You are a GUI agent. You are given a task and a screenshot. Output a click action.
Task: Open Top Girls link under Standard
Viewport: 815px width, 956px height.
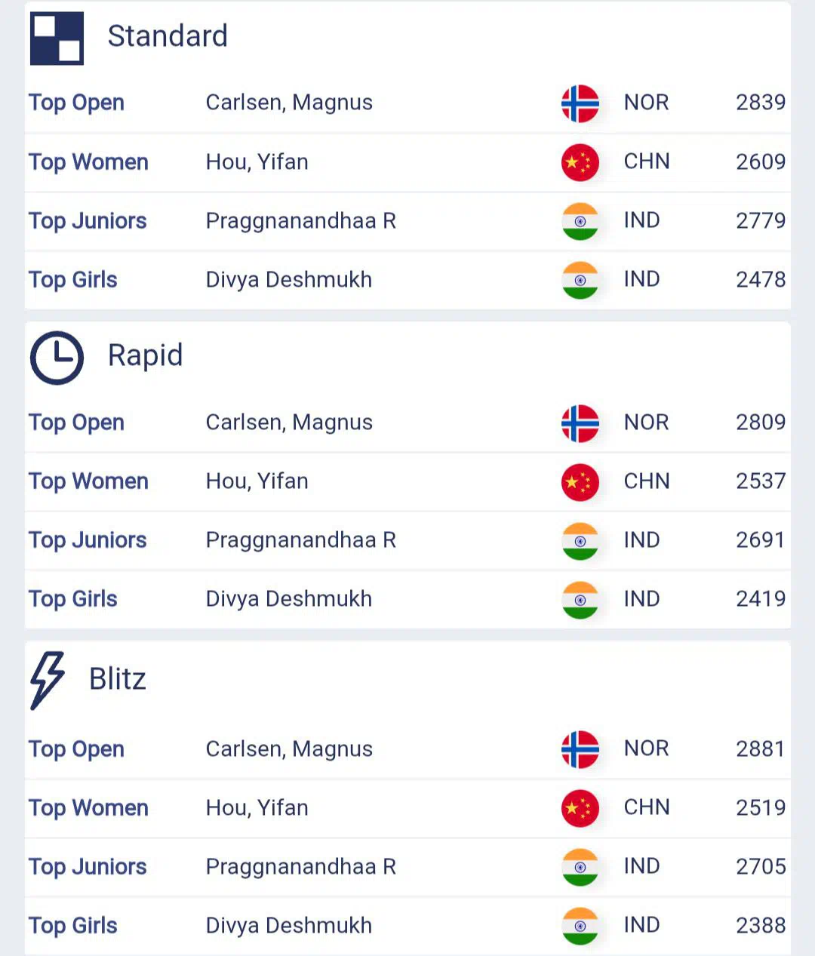[72, 280]
